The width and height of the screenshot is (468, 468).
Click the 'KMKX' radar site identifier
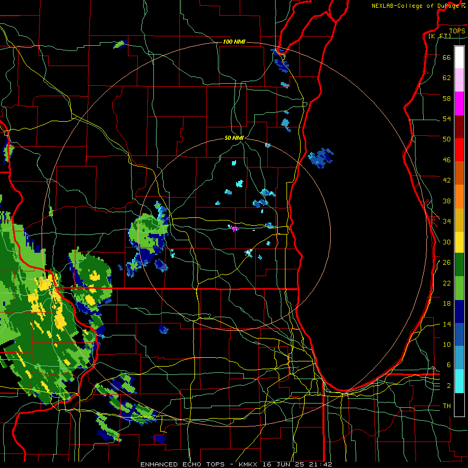click(249, 464)
